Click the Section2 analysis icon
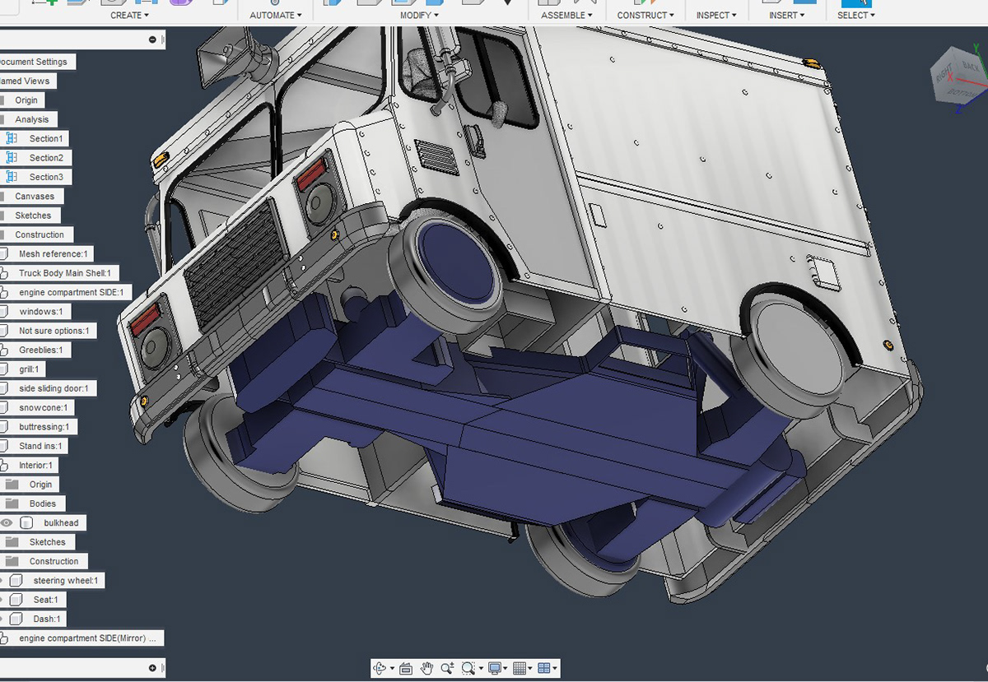The image size is (988, 682). 11,157
